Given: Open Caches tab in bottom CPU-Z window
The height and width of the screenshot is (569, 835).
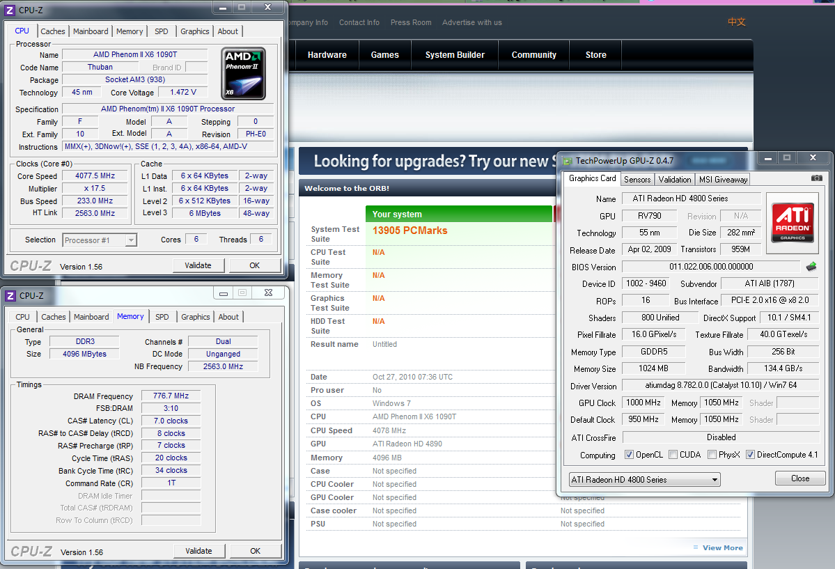Looking at the screenshot, I should coord(53,317).
